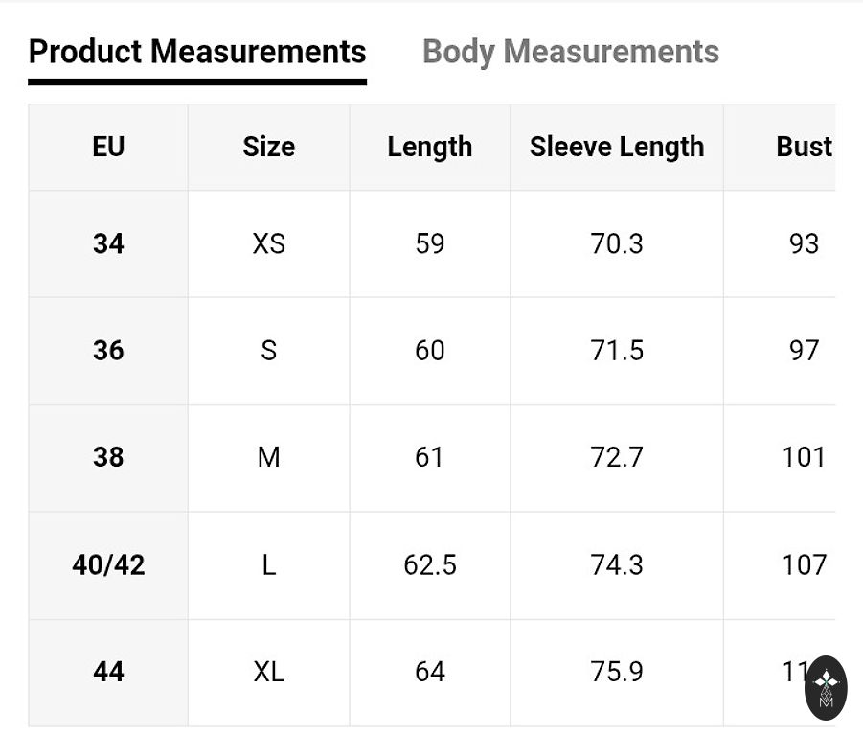
Task: Tap the floating dark logo icon
Action: point(826,687)
